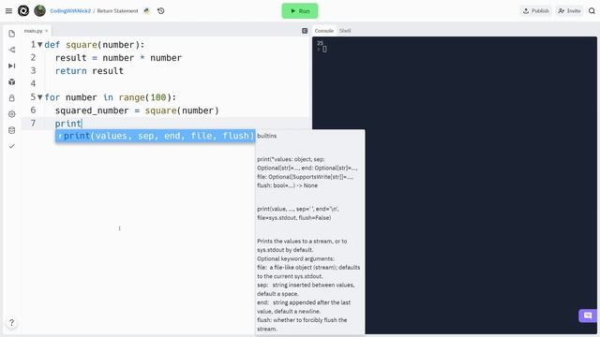This screenshot has width=600, height=337.
Task: Open the hamburger menu
Action: [8, 10]
